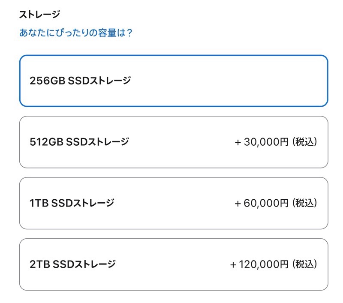Click the question mark ending the capacity link
Screen dimensions: 343x303
pos(128,33)
